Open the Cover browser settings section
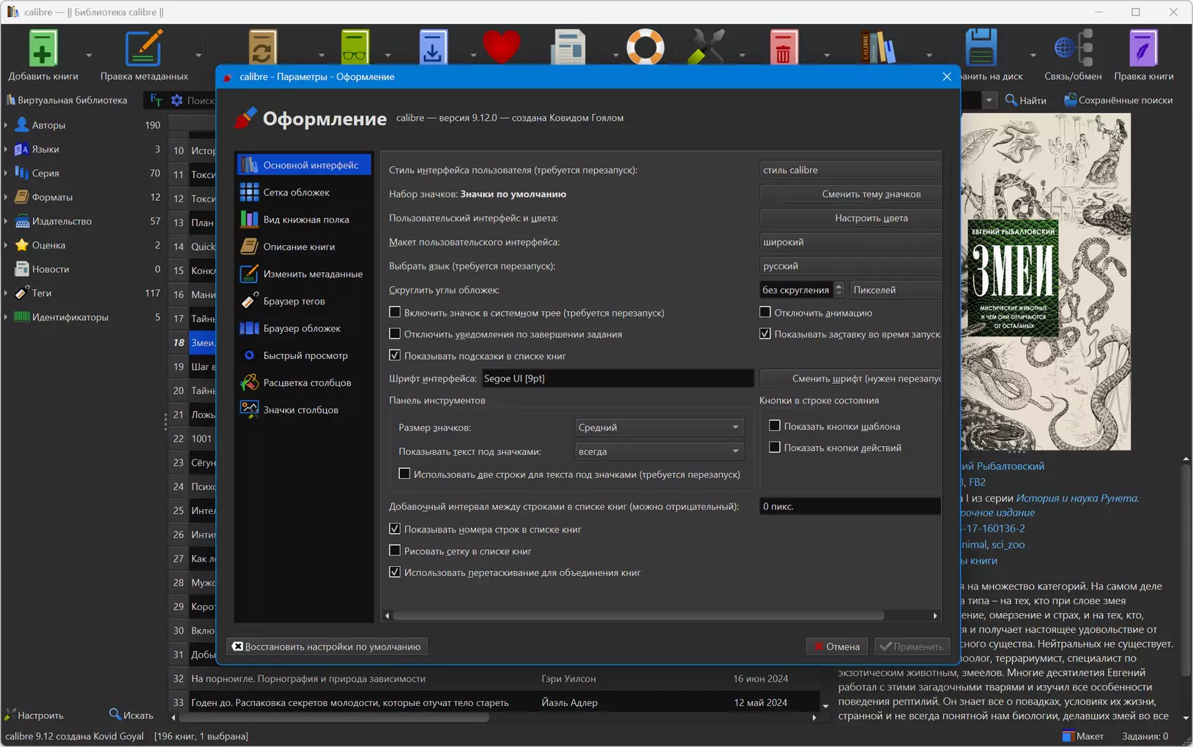This screenshot has width=1193, height=747. (304, 328)
